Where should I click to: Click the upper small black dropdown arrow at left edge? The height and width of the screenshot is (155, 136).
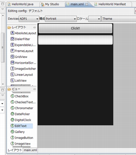(2, 104)
